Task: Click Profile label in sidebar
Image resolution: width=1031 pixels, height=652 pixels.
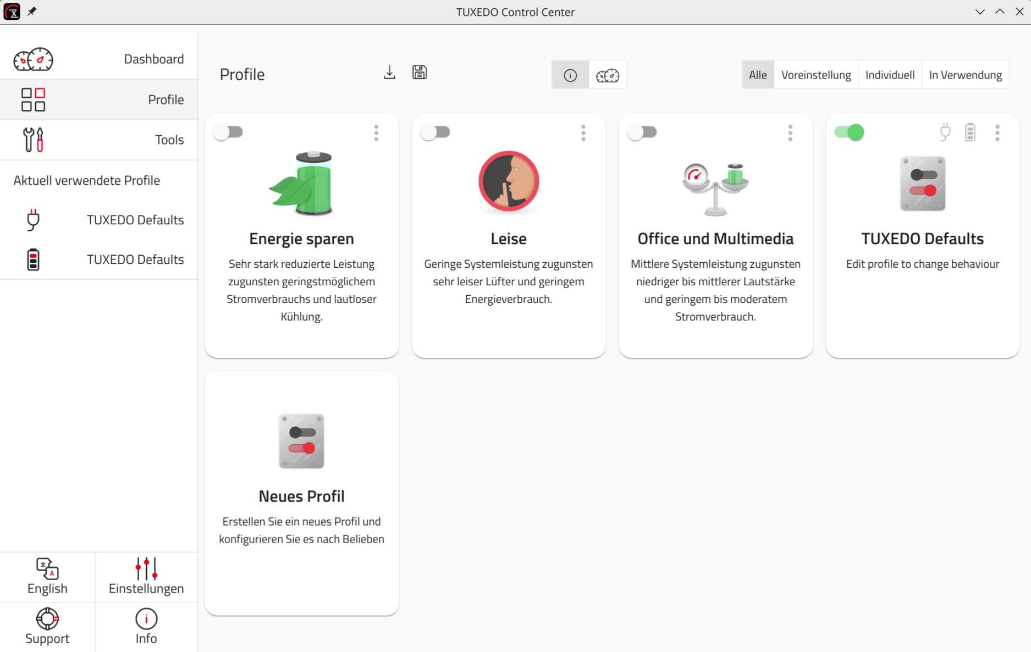Action: [x=166, y=100]
